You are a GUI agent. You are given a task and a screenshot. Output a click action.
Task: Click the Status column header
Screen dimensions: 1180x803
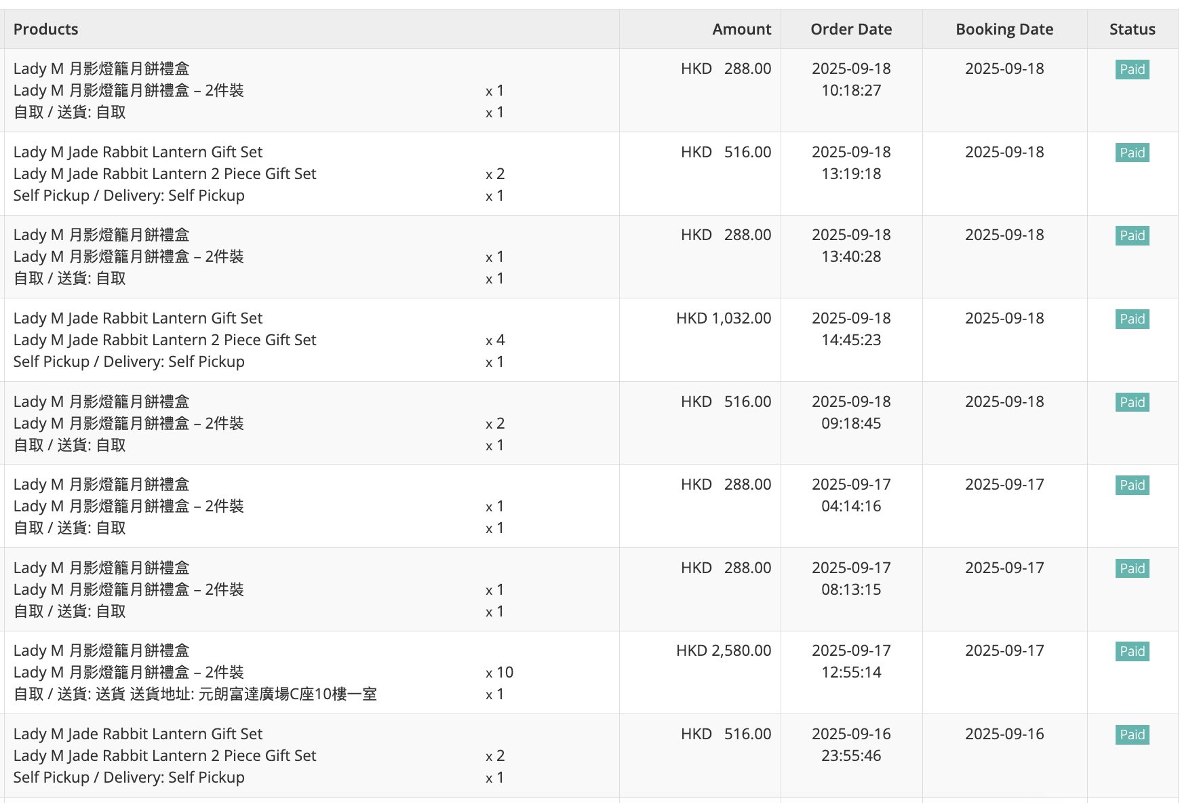tap(1132, 29)
